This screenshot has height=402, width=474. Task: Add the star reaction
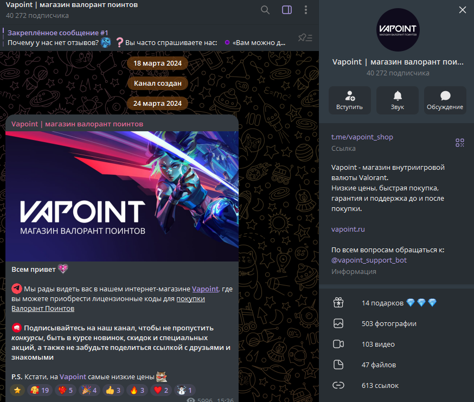pos(17,390)
